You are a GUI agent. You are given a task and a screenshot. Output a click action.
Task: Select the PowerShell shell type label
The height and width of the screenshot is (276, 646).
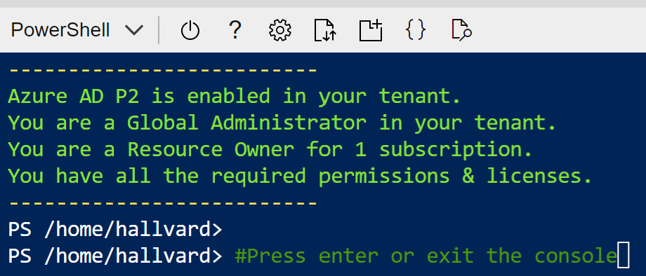click(x=60, y=31)
